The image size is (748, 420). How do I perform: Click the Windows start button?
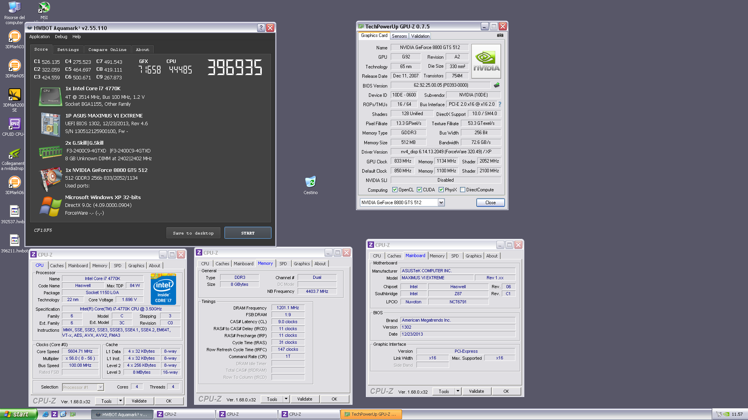click(18, 414)
